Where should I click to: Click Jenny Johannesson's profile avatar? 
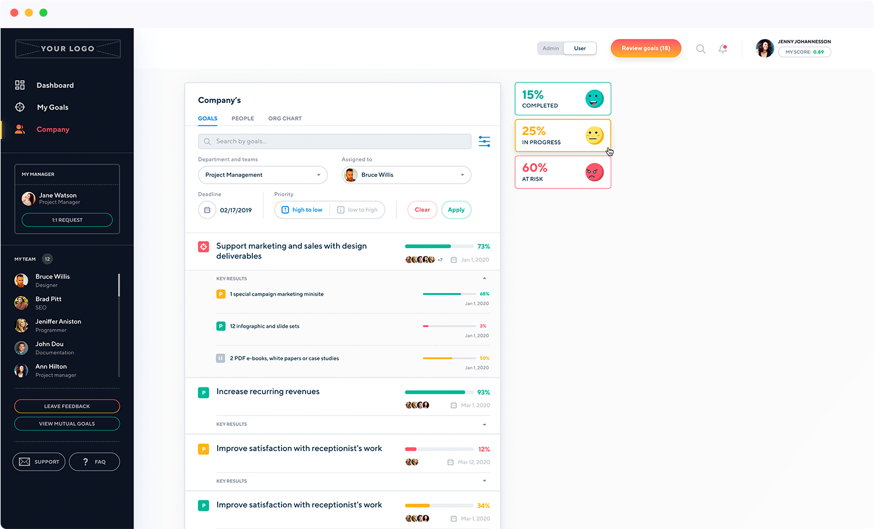point(765,48)
